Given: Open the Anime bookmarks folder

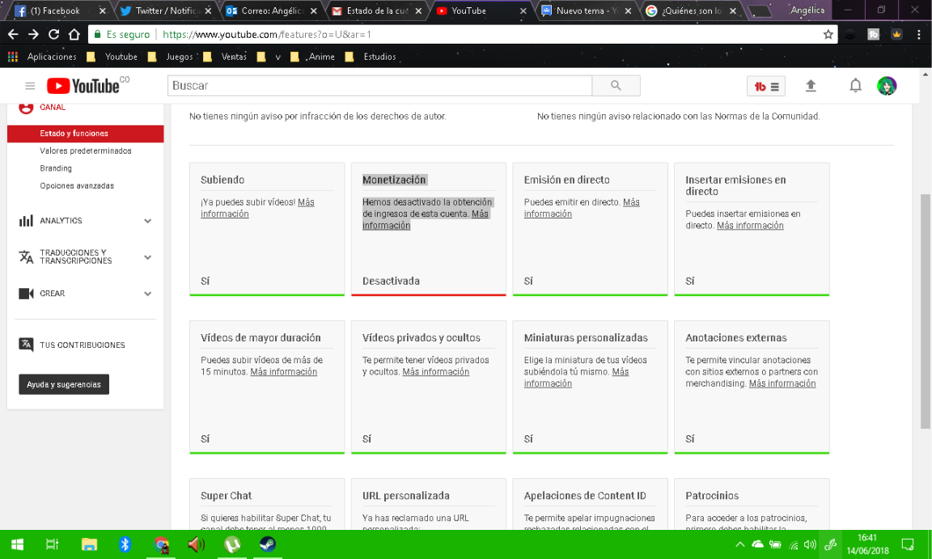Looking at the screenshot, I should [312, 57].
